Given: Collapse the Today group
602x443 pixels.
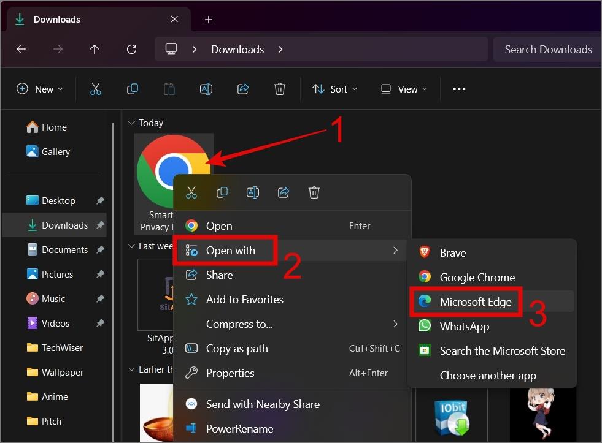Looking at the screenshot, I should click(x=132, y=123).
